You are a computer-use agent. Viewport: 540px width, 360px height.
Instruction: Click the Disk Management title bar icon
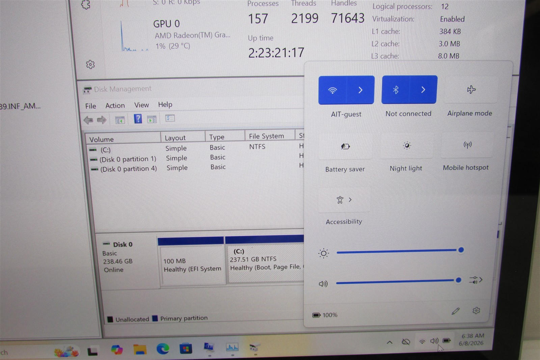[87, 90]
